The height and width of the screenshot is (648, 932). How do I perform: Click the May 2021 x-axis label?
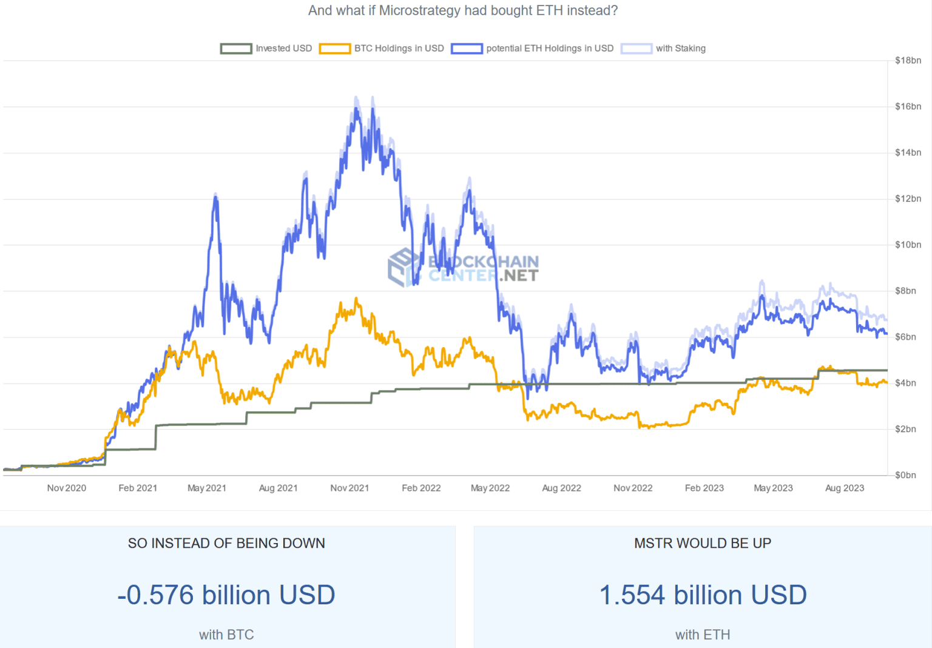[207, 488]
